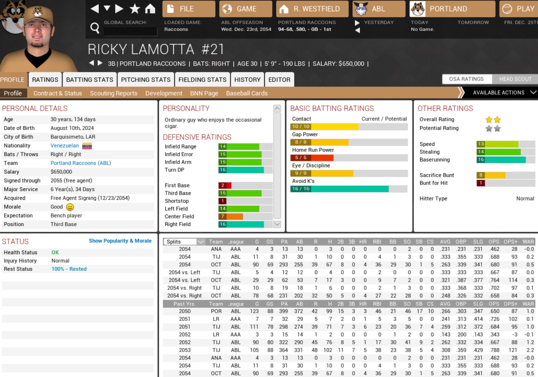Go forward with the right arrow icon
The width and height of the screenshot is (538, 377).
[x=119, y=9]
